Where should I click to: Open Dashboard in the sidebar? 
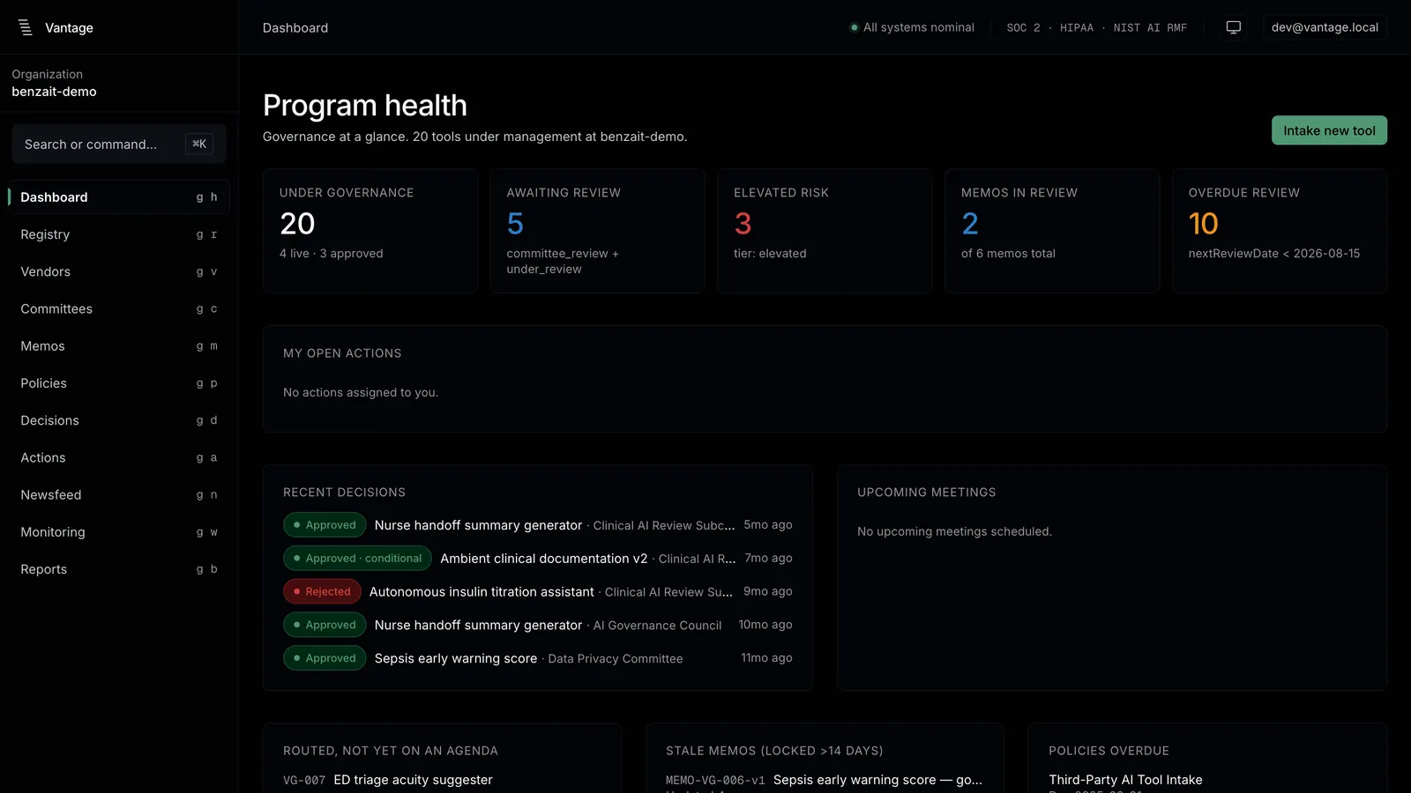(x=119, y=197)
